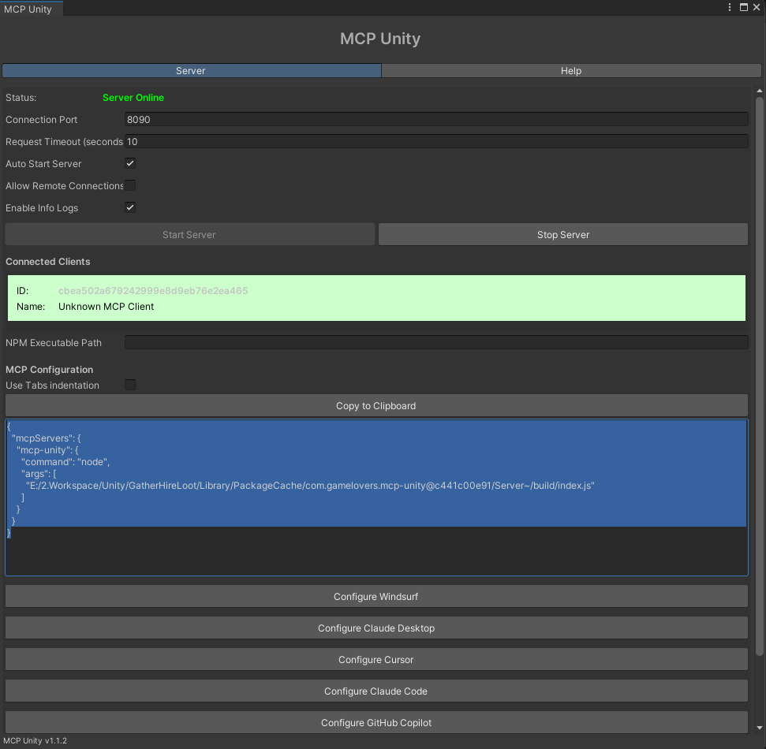Click the NPM Executable Path field
Screen dimensions: 766x749
tap(436, 342)
